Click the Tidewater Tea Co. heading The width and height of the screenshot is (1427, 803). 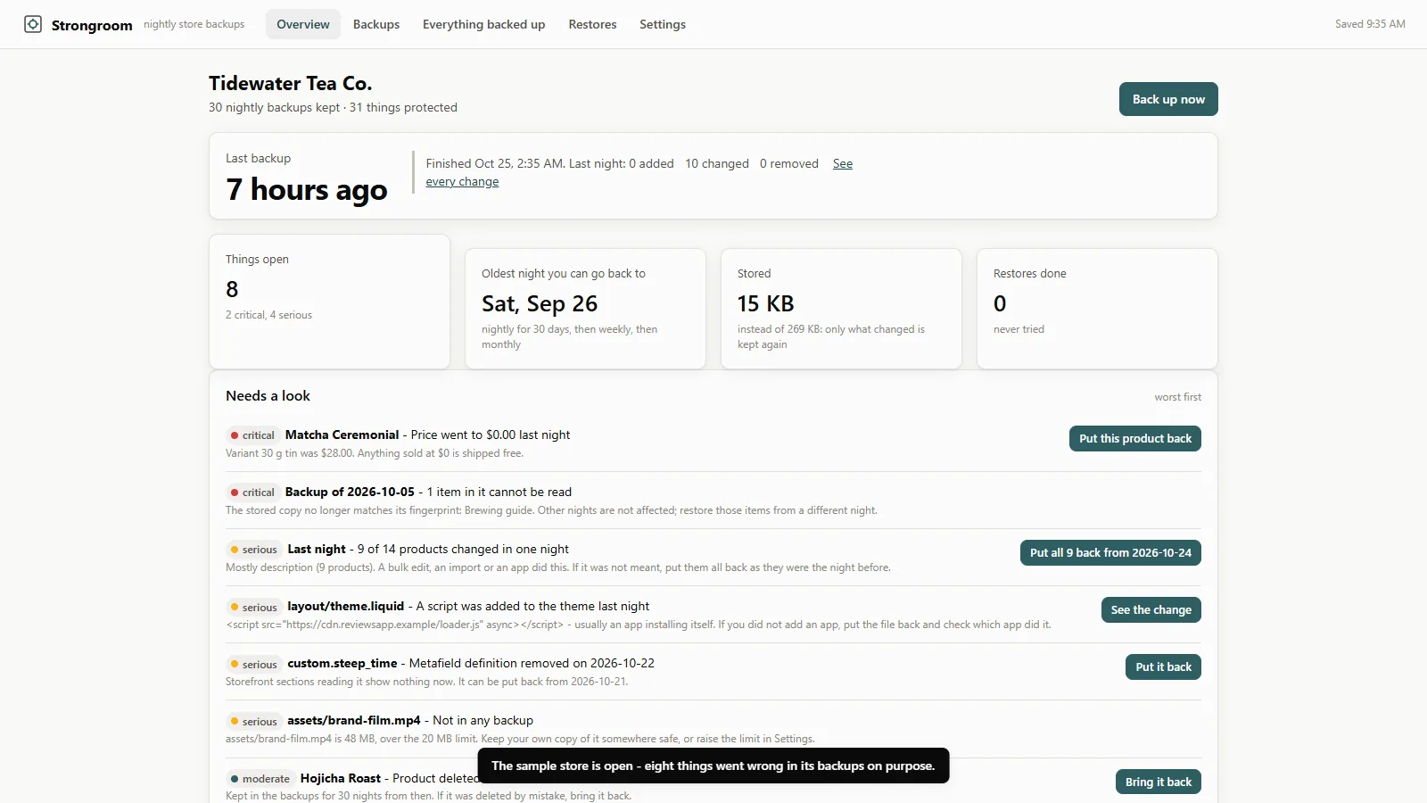(x=290, y=83)
